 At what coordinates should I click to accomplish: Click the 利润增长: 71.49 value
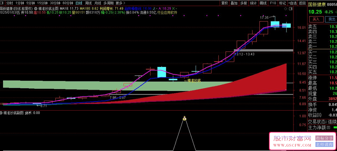[x=112, y=9]
